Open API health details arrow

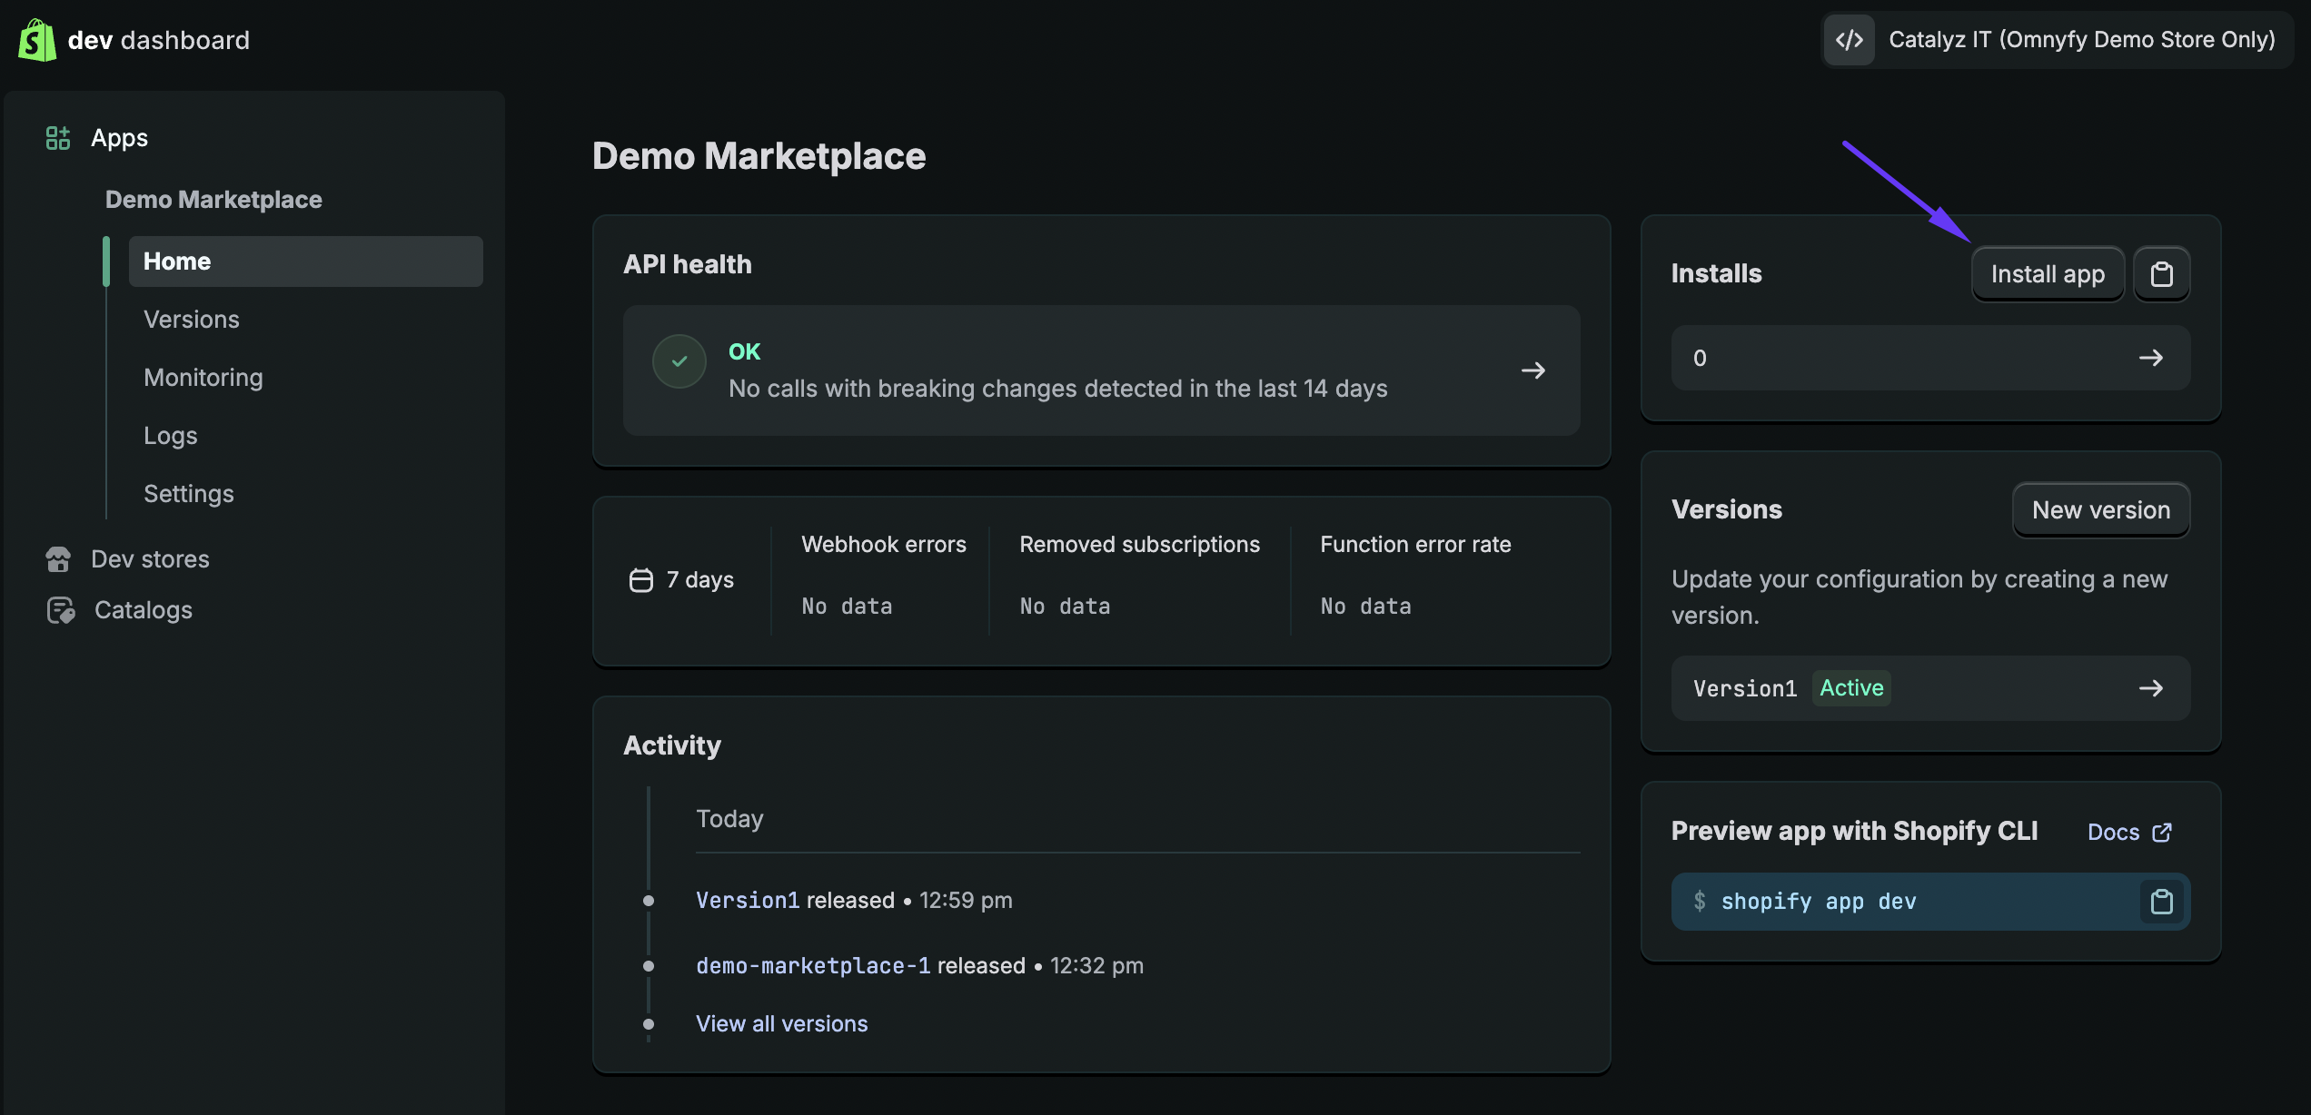click(x=1533, y=370)
